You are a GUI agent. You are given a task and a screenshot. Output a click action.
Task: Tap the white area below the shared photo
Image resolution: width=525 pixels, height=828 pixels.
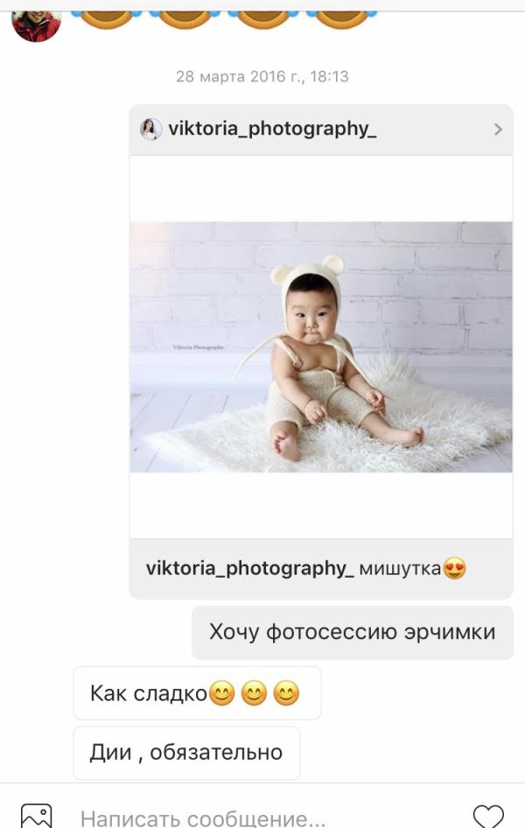(x=321, y=505)
